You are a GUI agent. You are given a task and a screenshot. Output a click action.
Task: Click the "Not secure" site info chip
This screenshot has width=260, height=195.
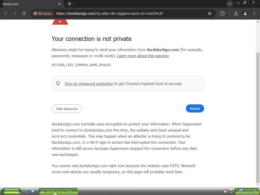[43, 13]
